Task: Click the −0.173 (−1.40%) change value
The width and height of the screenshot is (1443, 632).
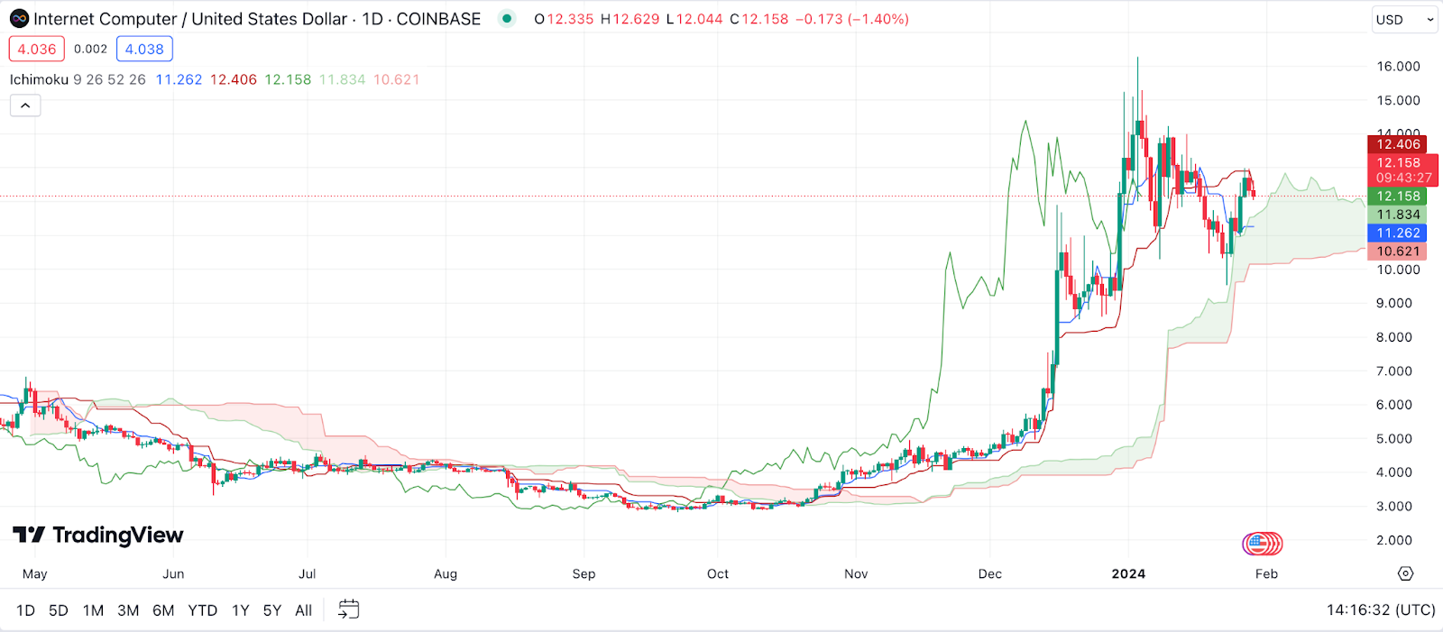Action: [x=852, y=19]
